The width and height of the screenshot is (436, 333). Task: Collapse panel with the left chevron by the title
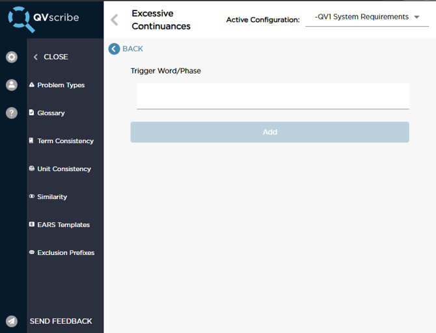coord(115,20)
